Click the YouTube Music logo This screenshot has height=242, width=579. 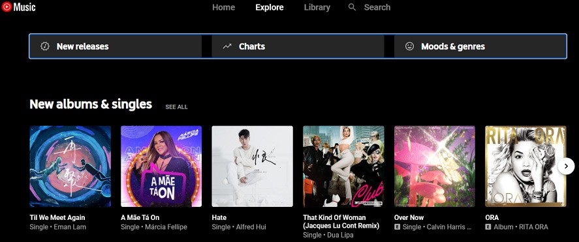pos(18,7)
